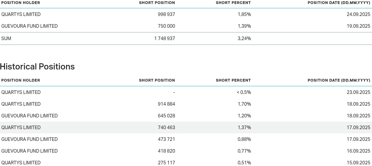This screenshot has width=372, height=166.
Task: Click the Historical Positions heading
Action: pos(37,67)
